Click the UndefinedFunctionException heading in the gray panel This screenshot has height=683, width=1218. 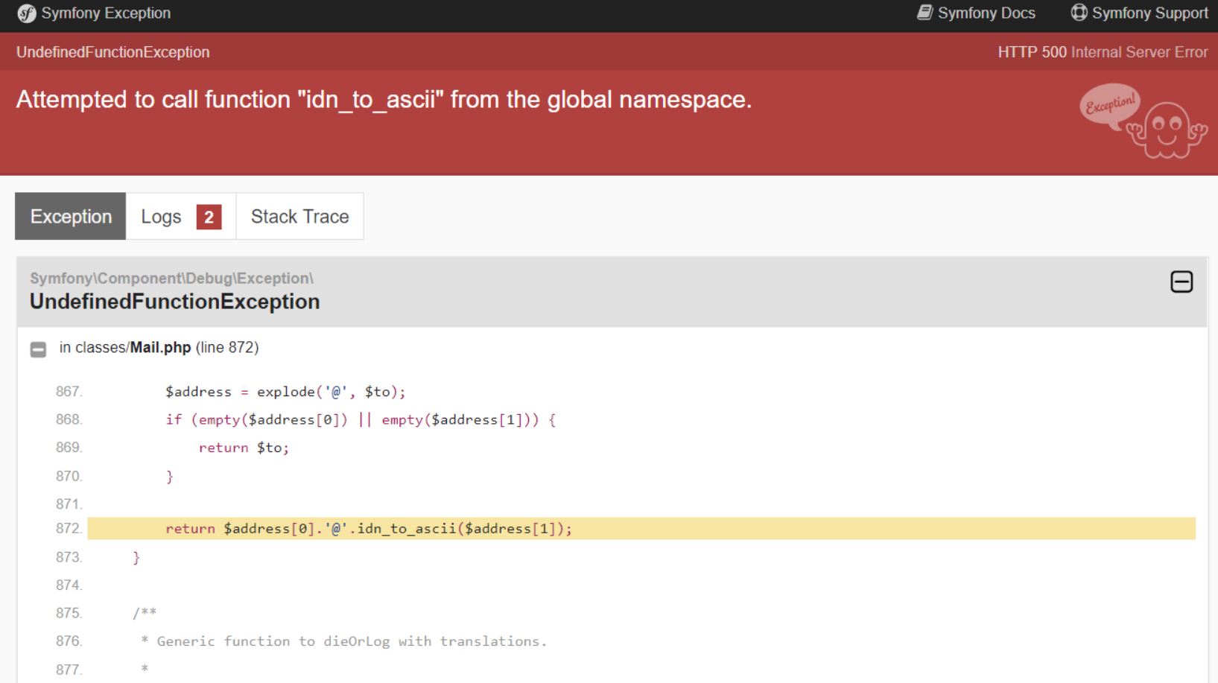coord(174,302)
